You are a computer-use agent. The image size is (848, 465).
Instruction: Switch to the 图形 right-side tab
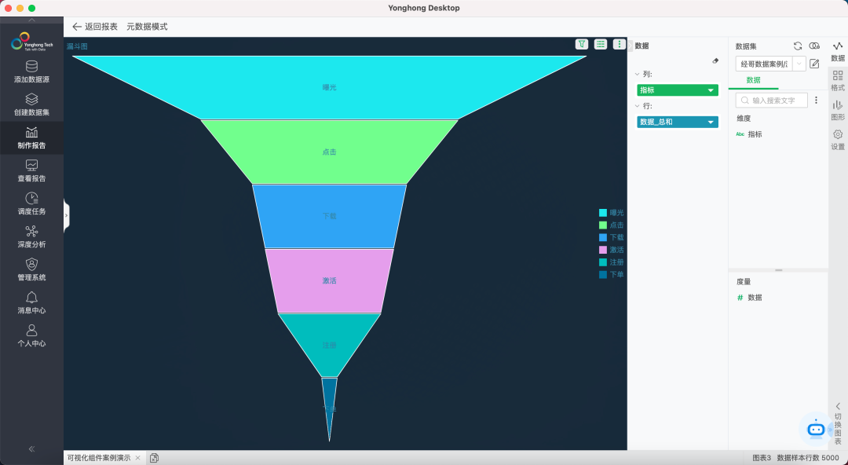click(838, 110)
